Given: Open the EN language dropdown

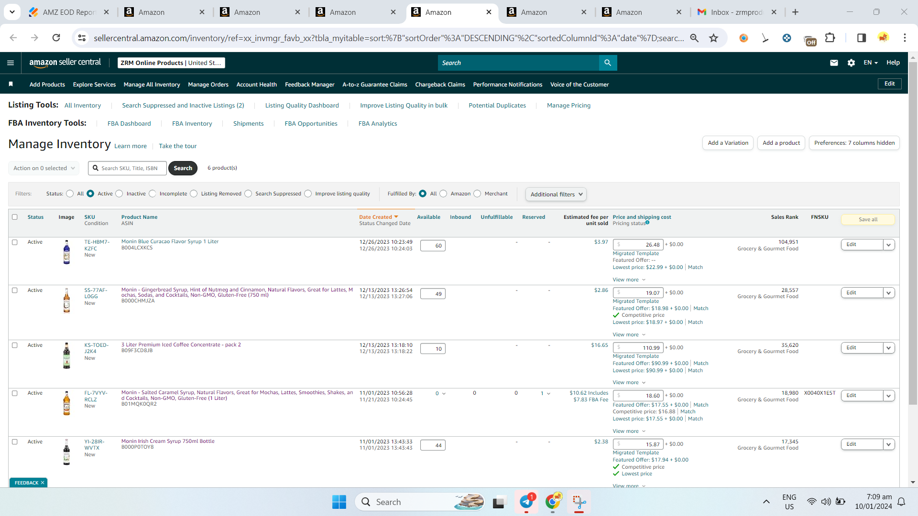Looking at the screenshot, I should click(x=870, y=63).
